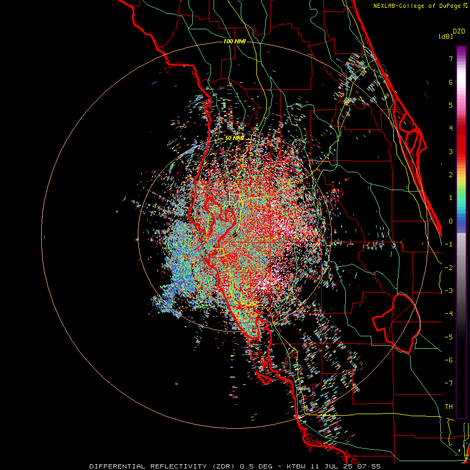Viewport: 470px width, 470px height.
Task: Click the -2 value on the color scale
Action: click(x=449, y=268)
